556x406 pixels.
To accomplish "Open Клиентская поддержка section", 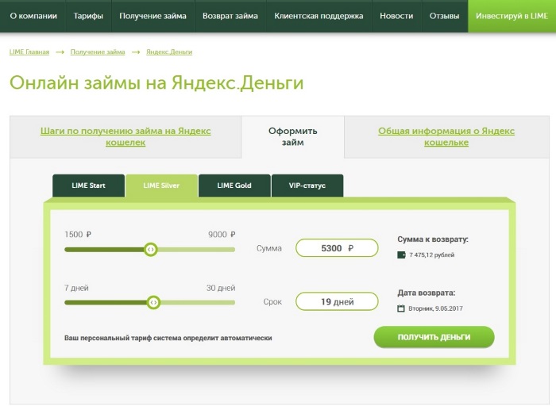I will 319,16.
